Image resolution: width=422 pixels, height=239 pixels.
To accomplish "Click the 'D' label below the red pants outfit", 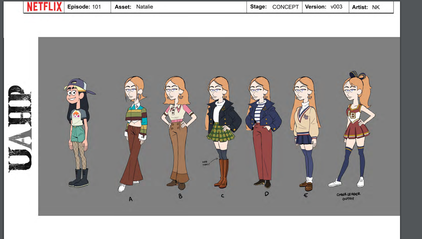I will click(266, 194).
